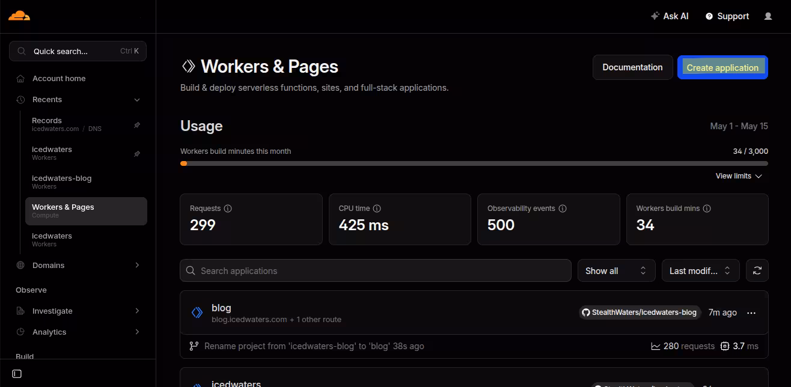Viewport: 791px width, 387px height.
Task: Click the requests chart icon for blog
Action: click(656, 346)
